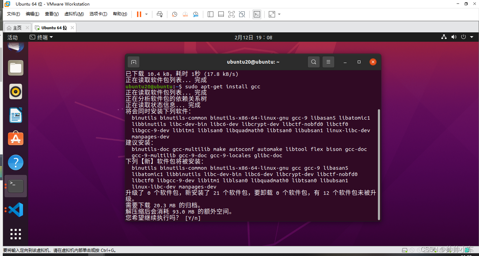Click the terminal title ubuntu20@ubuntu: ~

(253, 62)
